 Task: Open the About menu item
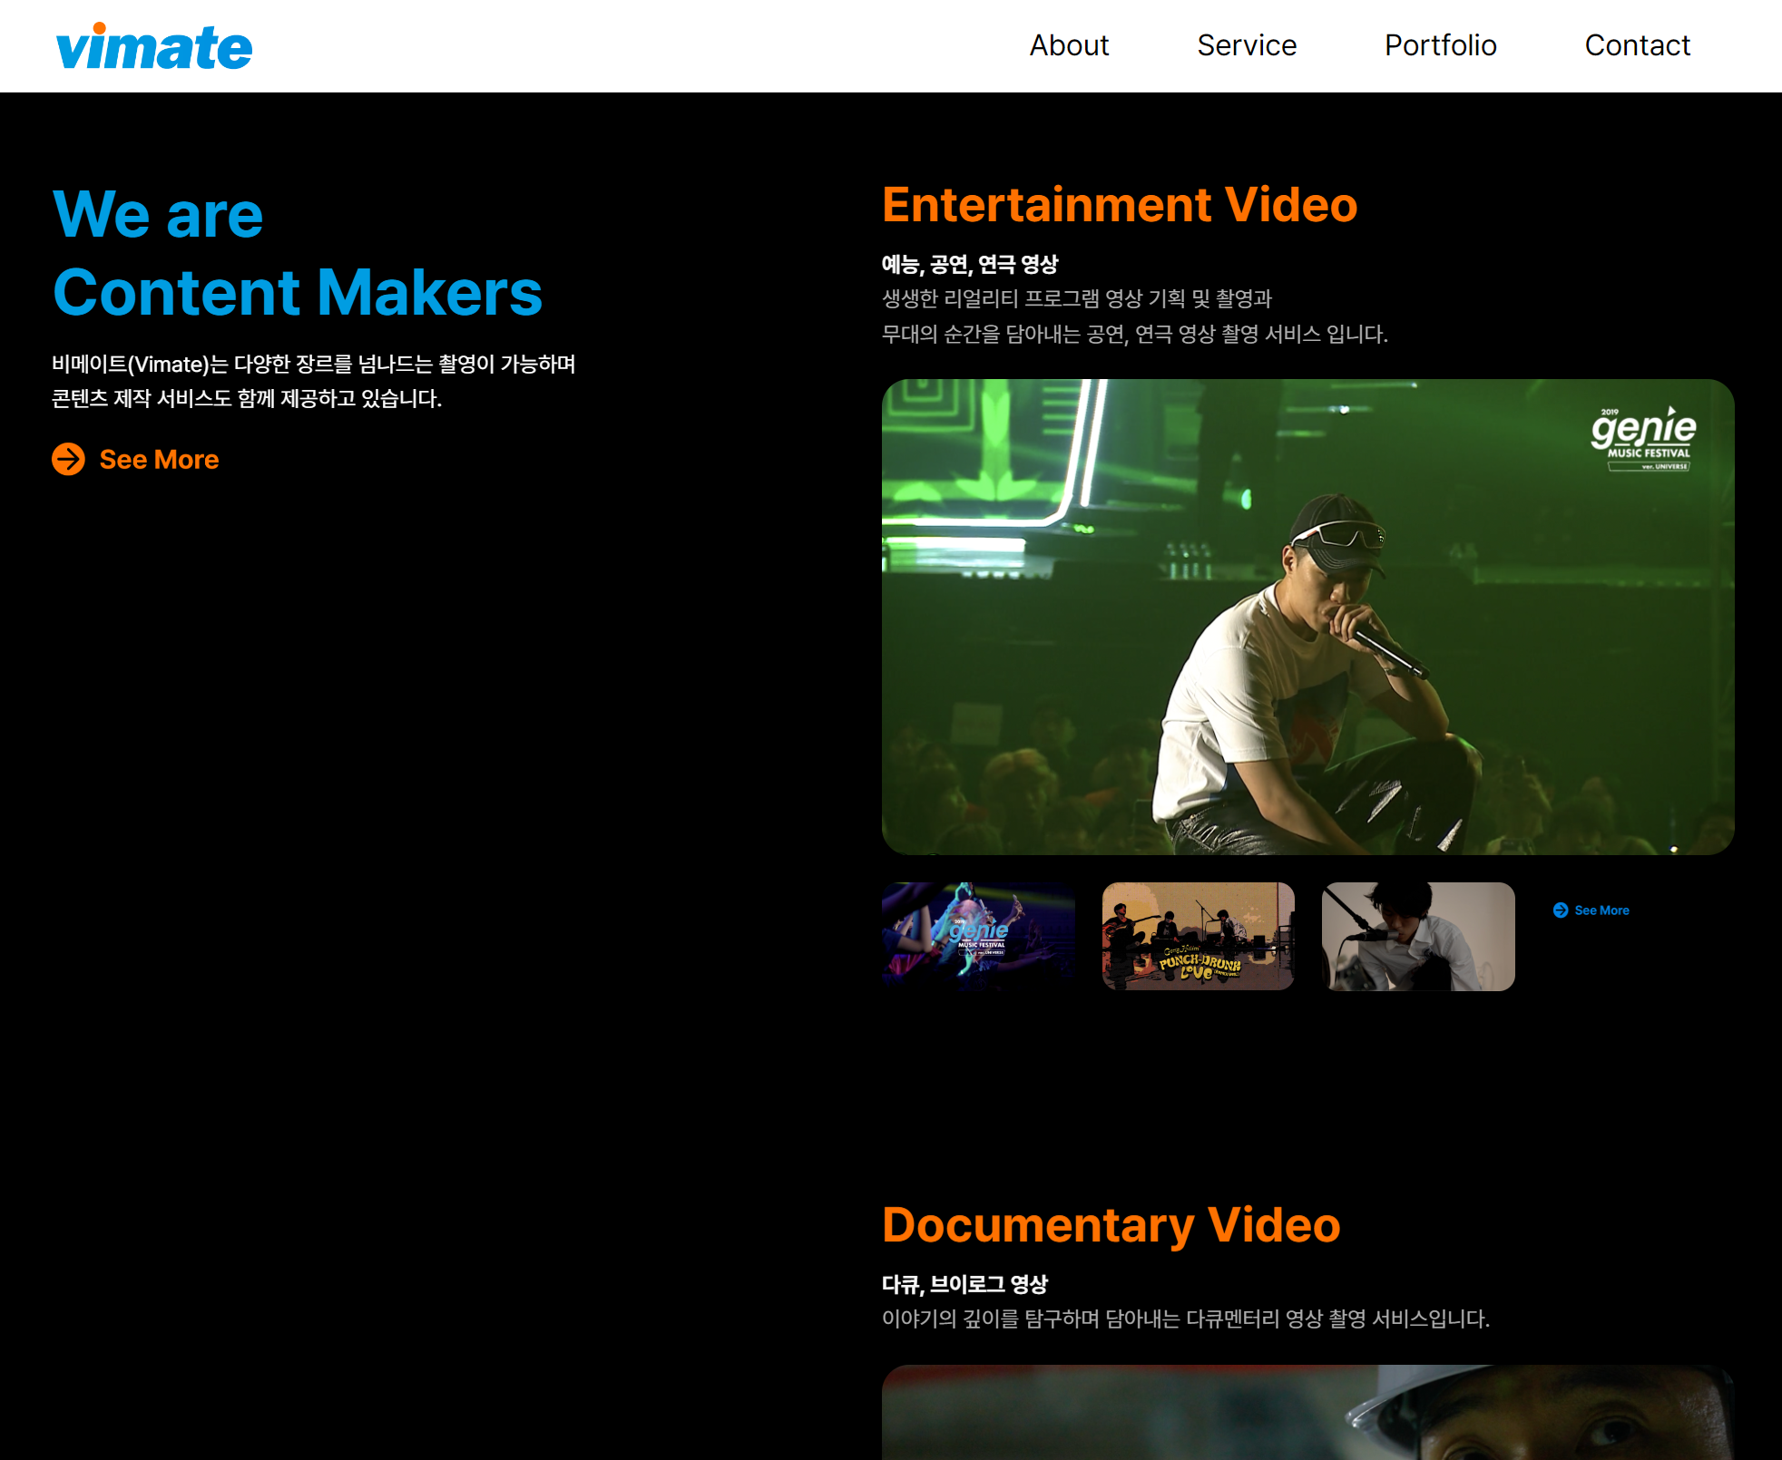click(1069, 45)
